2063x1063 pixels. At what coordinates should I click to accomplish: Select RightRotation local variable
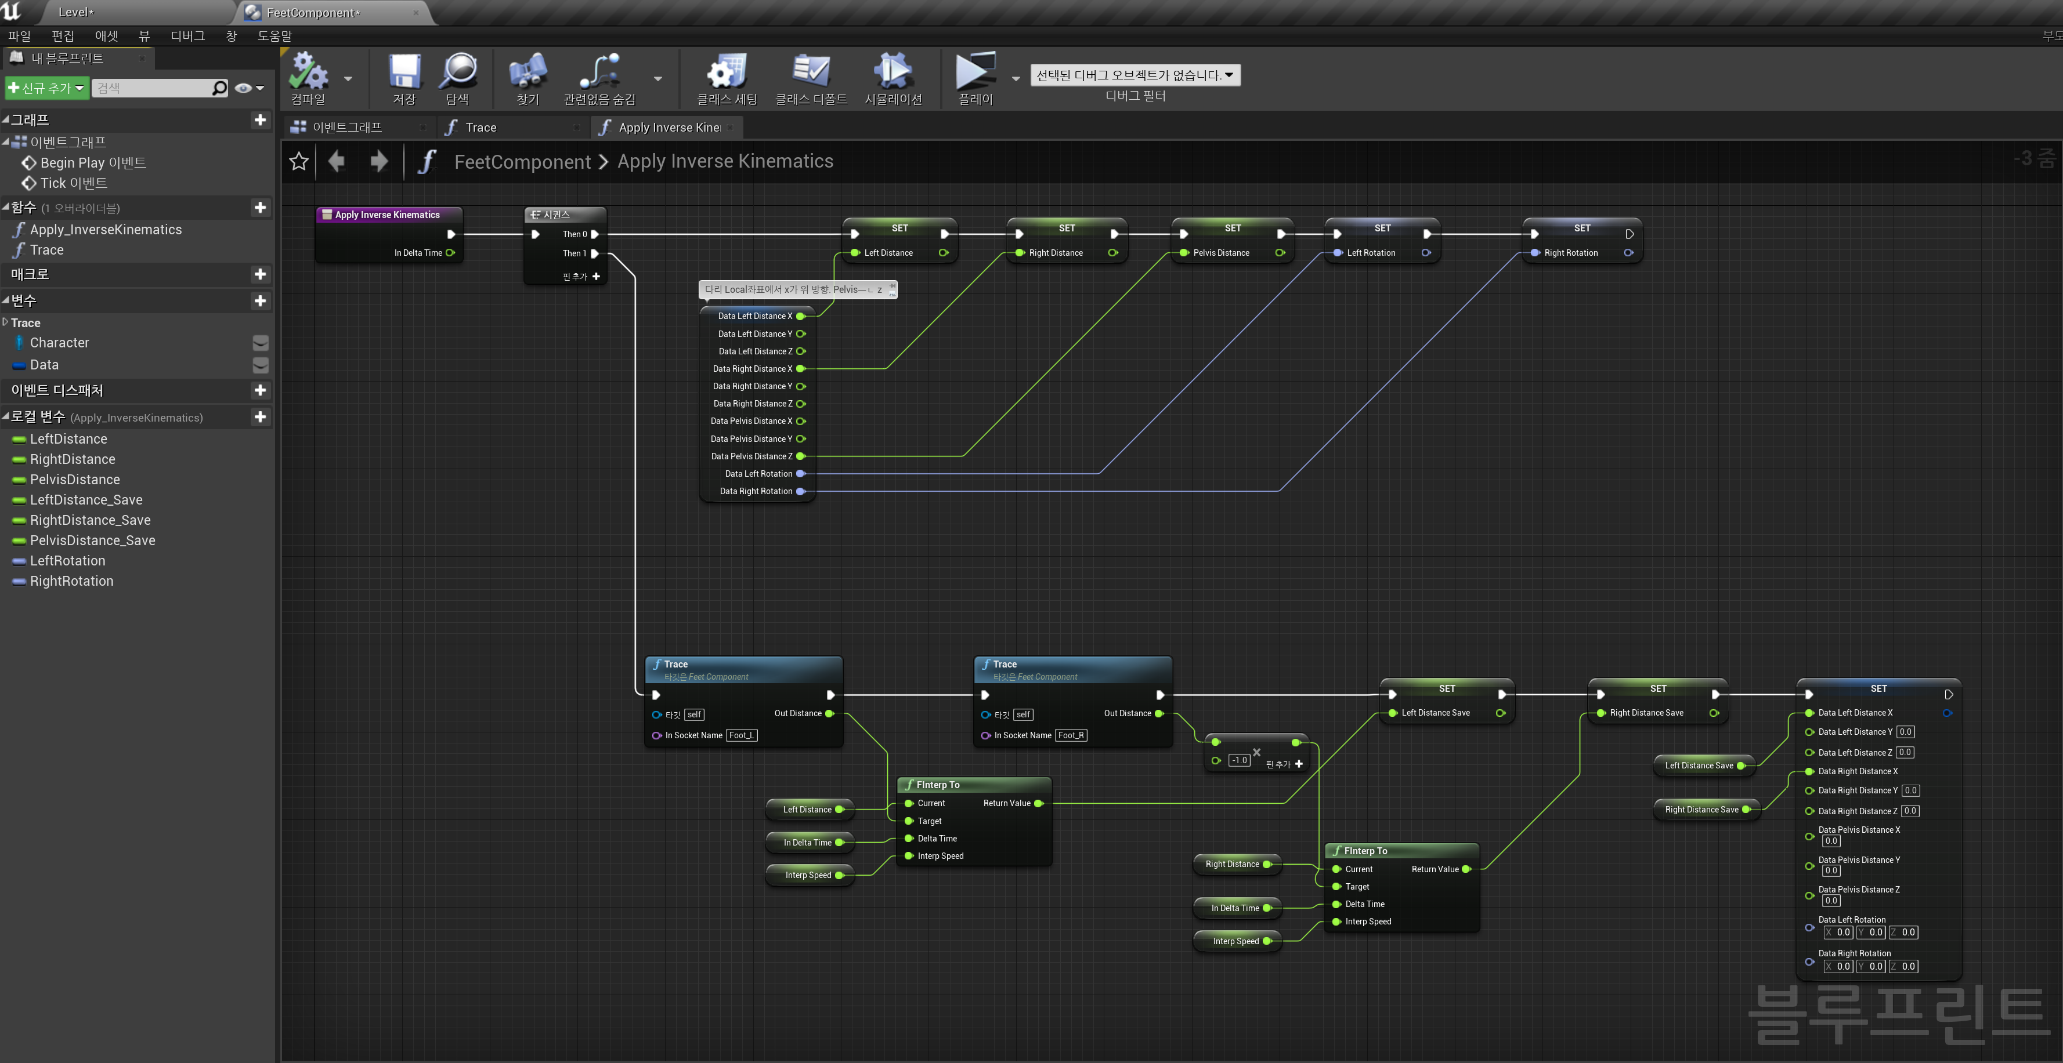coord(72,582)
